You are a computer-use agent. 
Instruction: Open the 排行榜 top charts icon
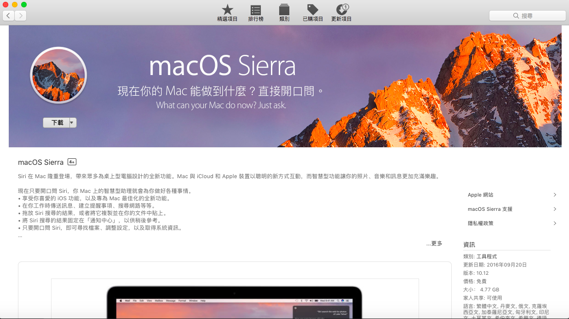tap(256, 10)
